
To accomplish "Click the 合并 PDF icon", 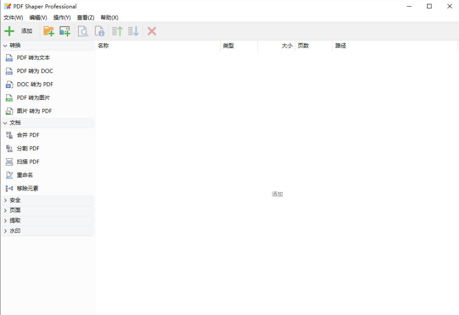I will (x=9, y=135).
